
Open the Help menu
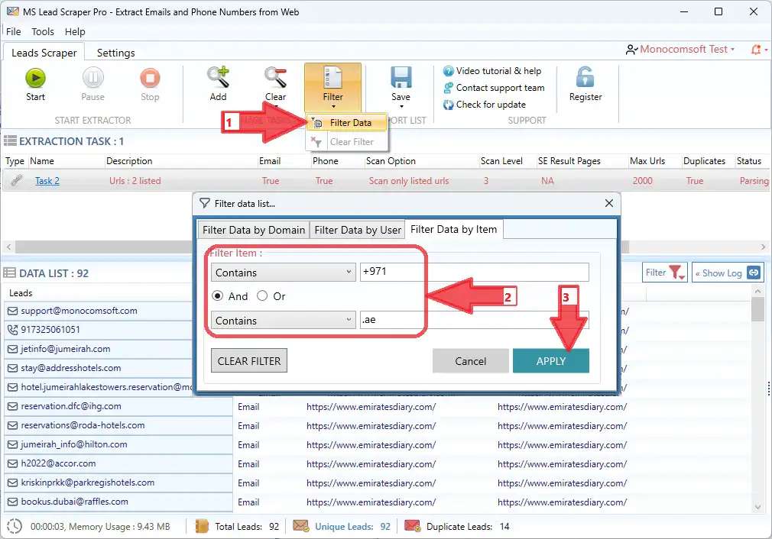point(75,31)
